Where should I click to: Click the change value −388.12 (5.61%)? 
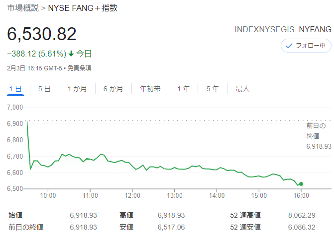point(37,54)
